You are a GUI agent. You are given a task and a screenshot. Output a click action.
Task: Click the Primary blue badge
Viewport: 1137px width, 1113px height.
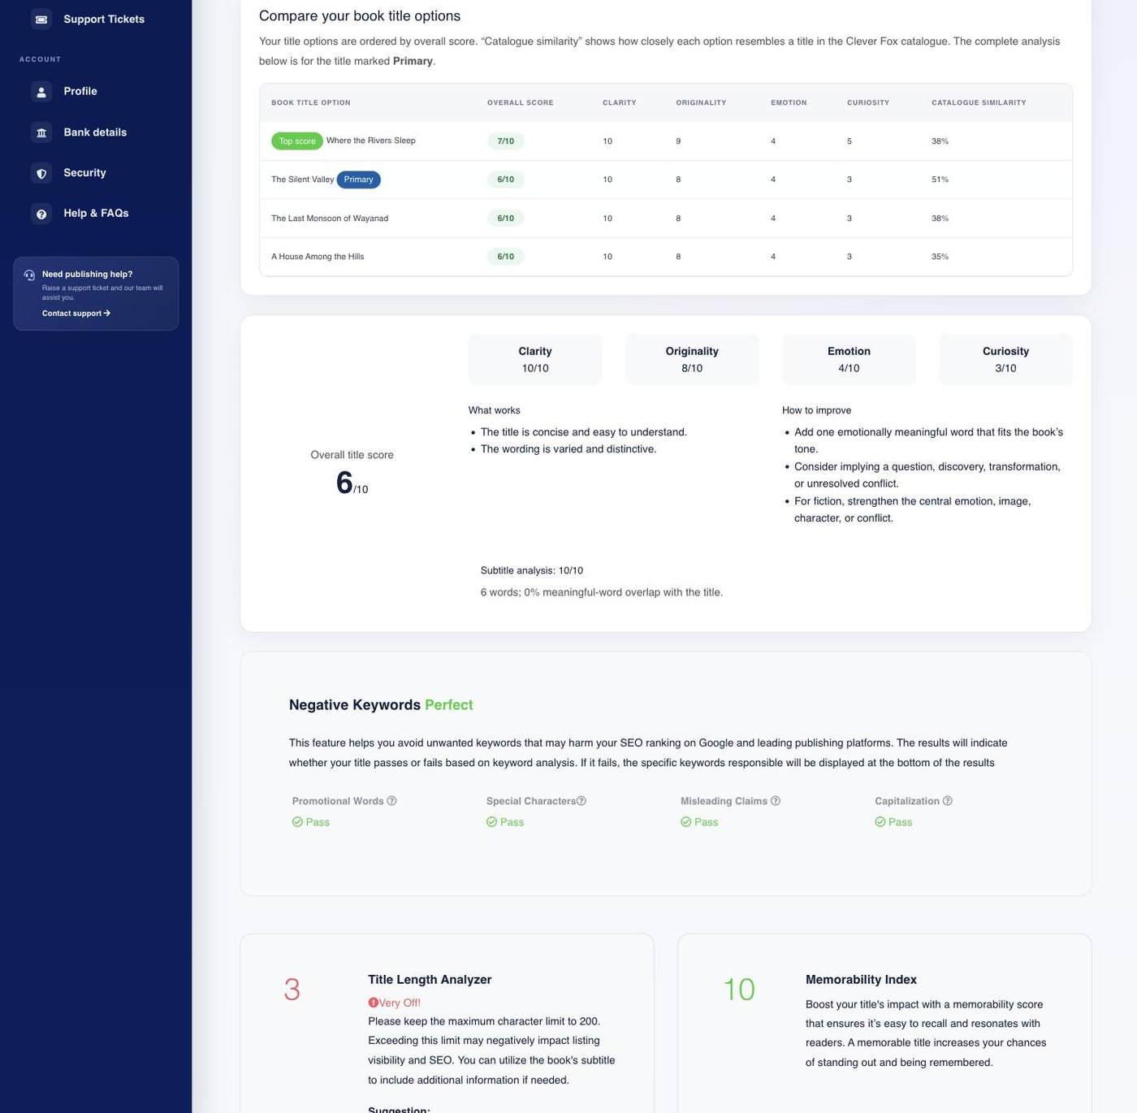point(358,180)
